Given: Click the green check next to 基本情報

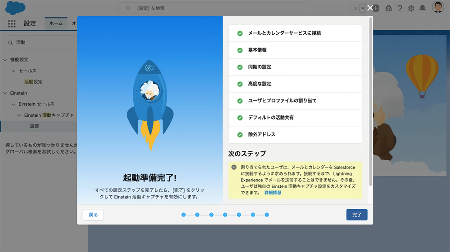Looking at the screenshot, I should (240, 50).
